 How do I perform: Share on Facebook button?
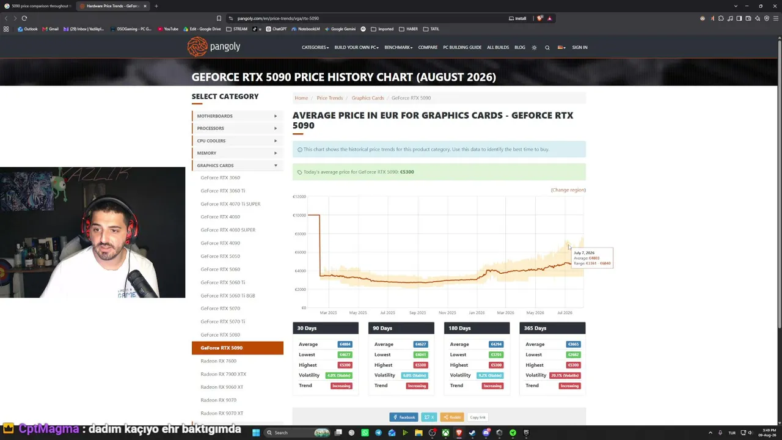404,417
